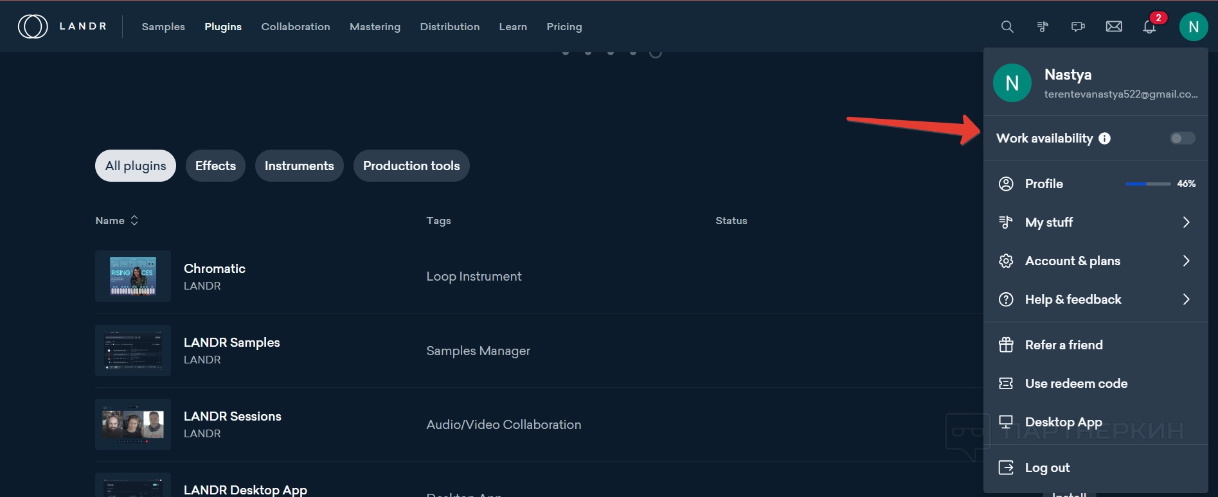
Task: Click the LANDR logo icon
Action: coord(33,26)
